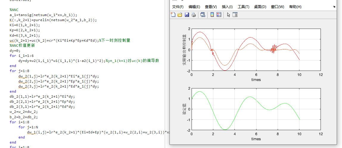342x148 pixels.
Task: Open the 文件(F) menu
Action: point(178,7)
